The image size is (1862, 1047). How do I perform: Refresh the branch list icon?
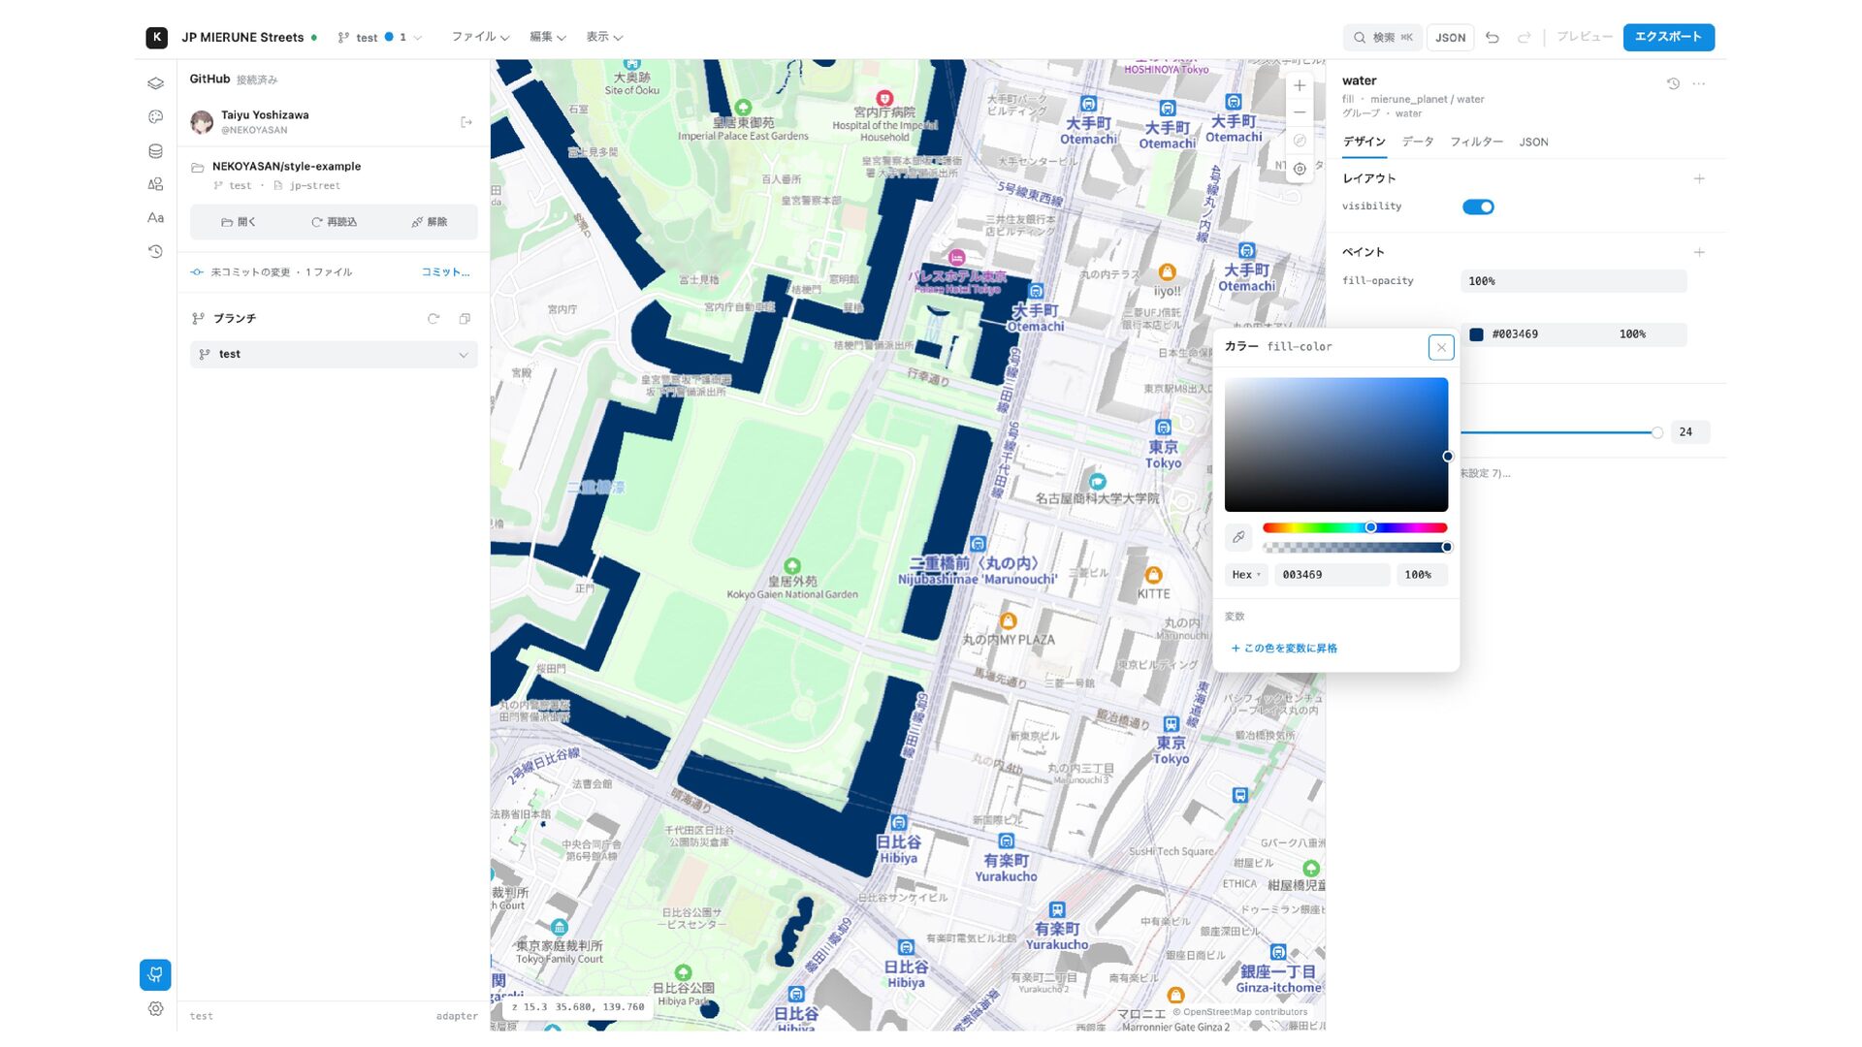pos(433,319)
